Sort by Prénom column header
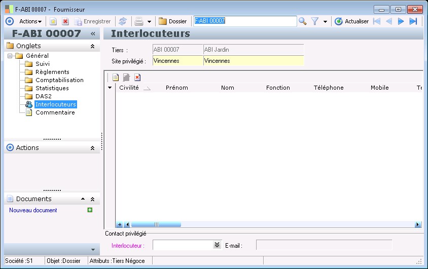This screenshot has width=428, height=269. 177,88
